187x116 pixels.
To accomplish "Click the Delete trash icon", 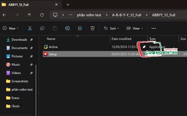I will pyautogui.click(x=93, y=28).
